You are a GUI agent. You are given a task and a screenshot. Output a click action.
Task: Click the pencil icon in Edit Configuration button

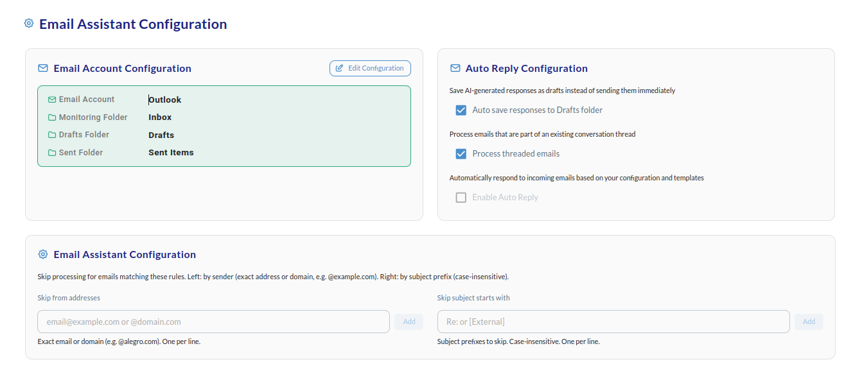(340, 68)
